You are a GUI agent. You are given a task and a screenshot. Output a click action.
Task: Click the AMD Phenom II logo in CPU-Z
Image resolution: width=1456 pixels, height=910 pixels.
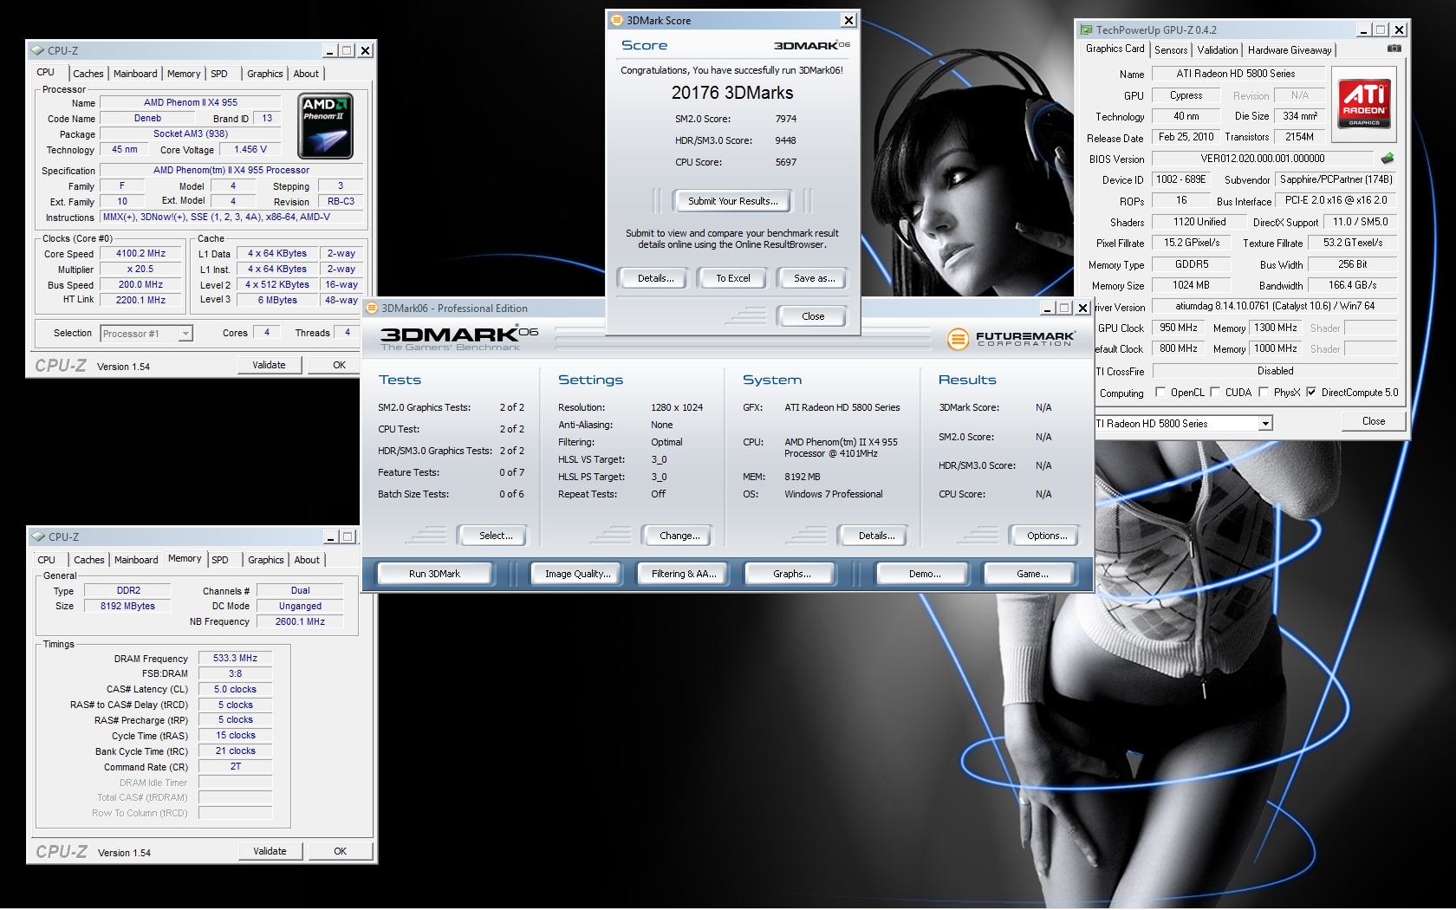coord(325,126)
